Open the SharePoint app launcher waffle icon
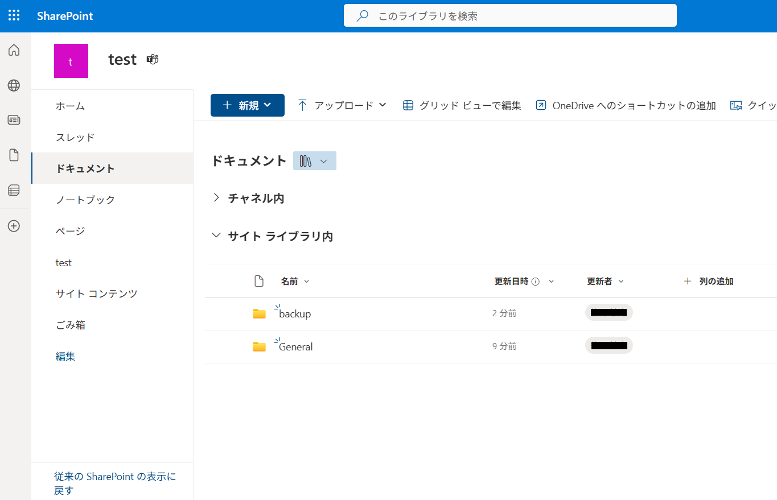777x500 pixels. (x=13, y=15)
